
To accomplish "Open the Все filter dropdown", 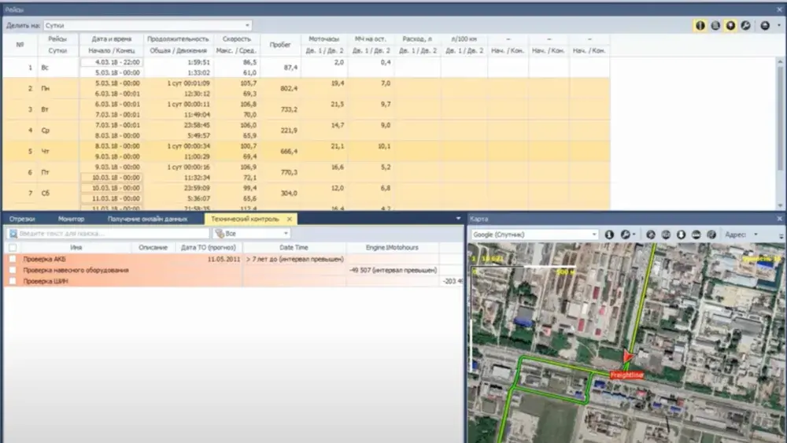I will pyautogui.click(x=252, y=233).
